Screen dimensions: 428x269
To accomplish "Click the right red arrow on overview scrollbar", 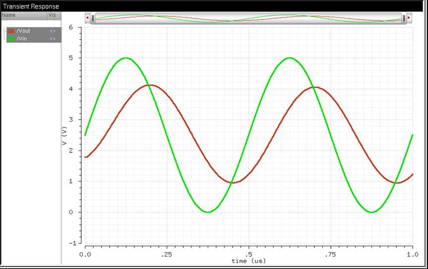I will coord(409,18).
